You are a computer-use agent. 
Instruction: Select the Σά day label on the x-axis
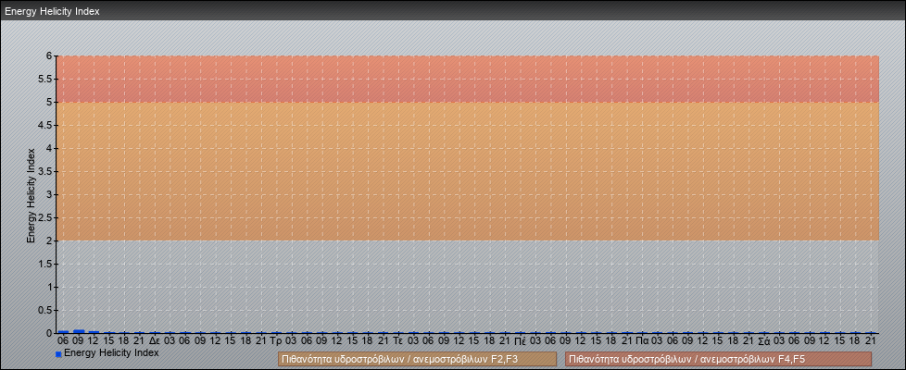[763, 341]
